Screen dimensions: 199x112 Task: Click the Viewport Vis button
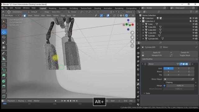156,55
